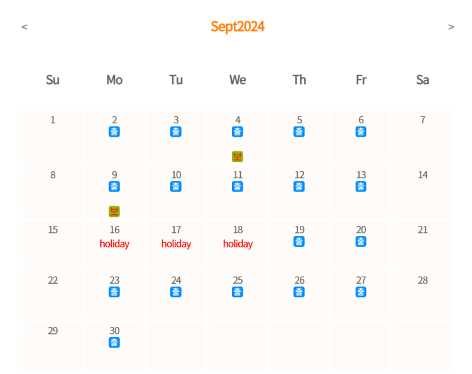The image size is (472, 374).
Task: Click the blue attendance icon on September 19
Action: click(299, 242)
